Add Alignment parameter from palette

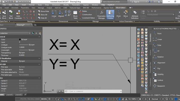pyautogui.click(x=159, y=63)
